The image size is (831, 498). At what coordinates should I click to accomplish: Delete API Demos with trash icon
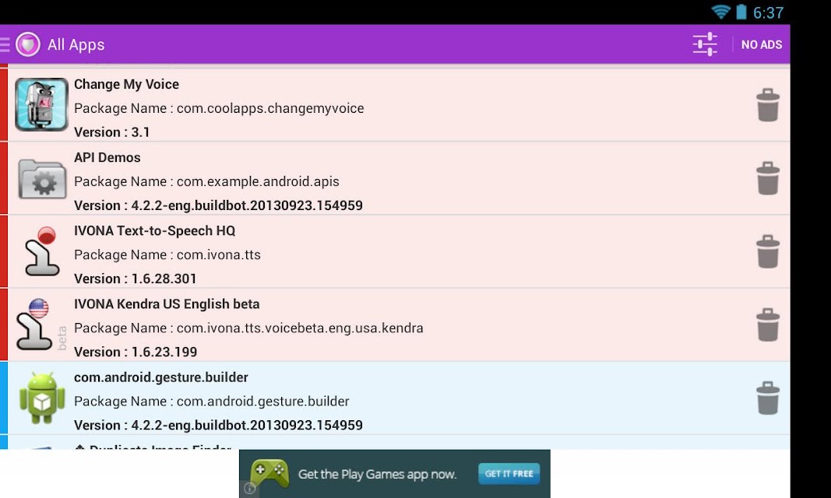[767, 178]
